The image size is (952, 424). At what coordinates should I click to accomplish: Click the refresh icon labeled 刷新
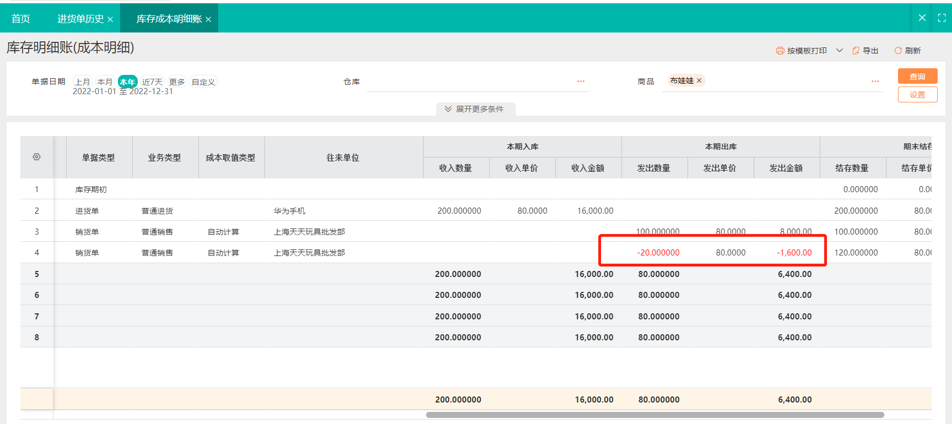point(898,51)
